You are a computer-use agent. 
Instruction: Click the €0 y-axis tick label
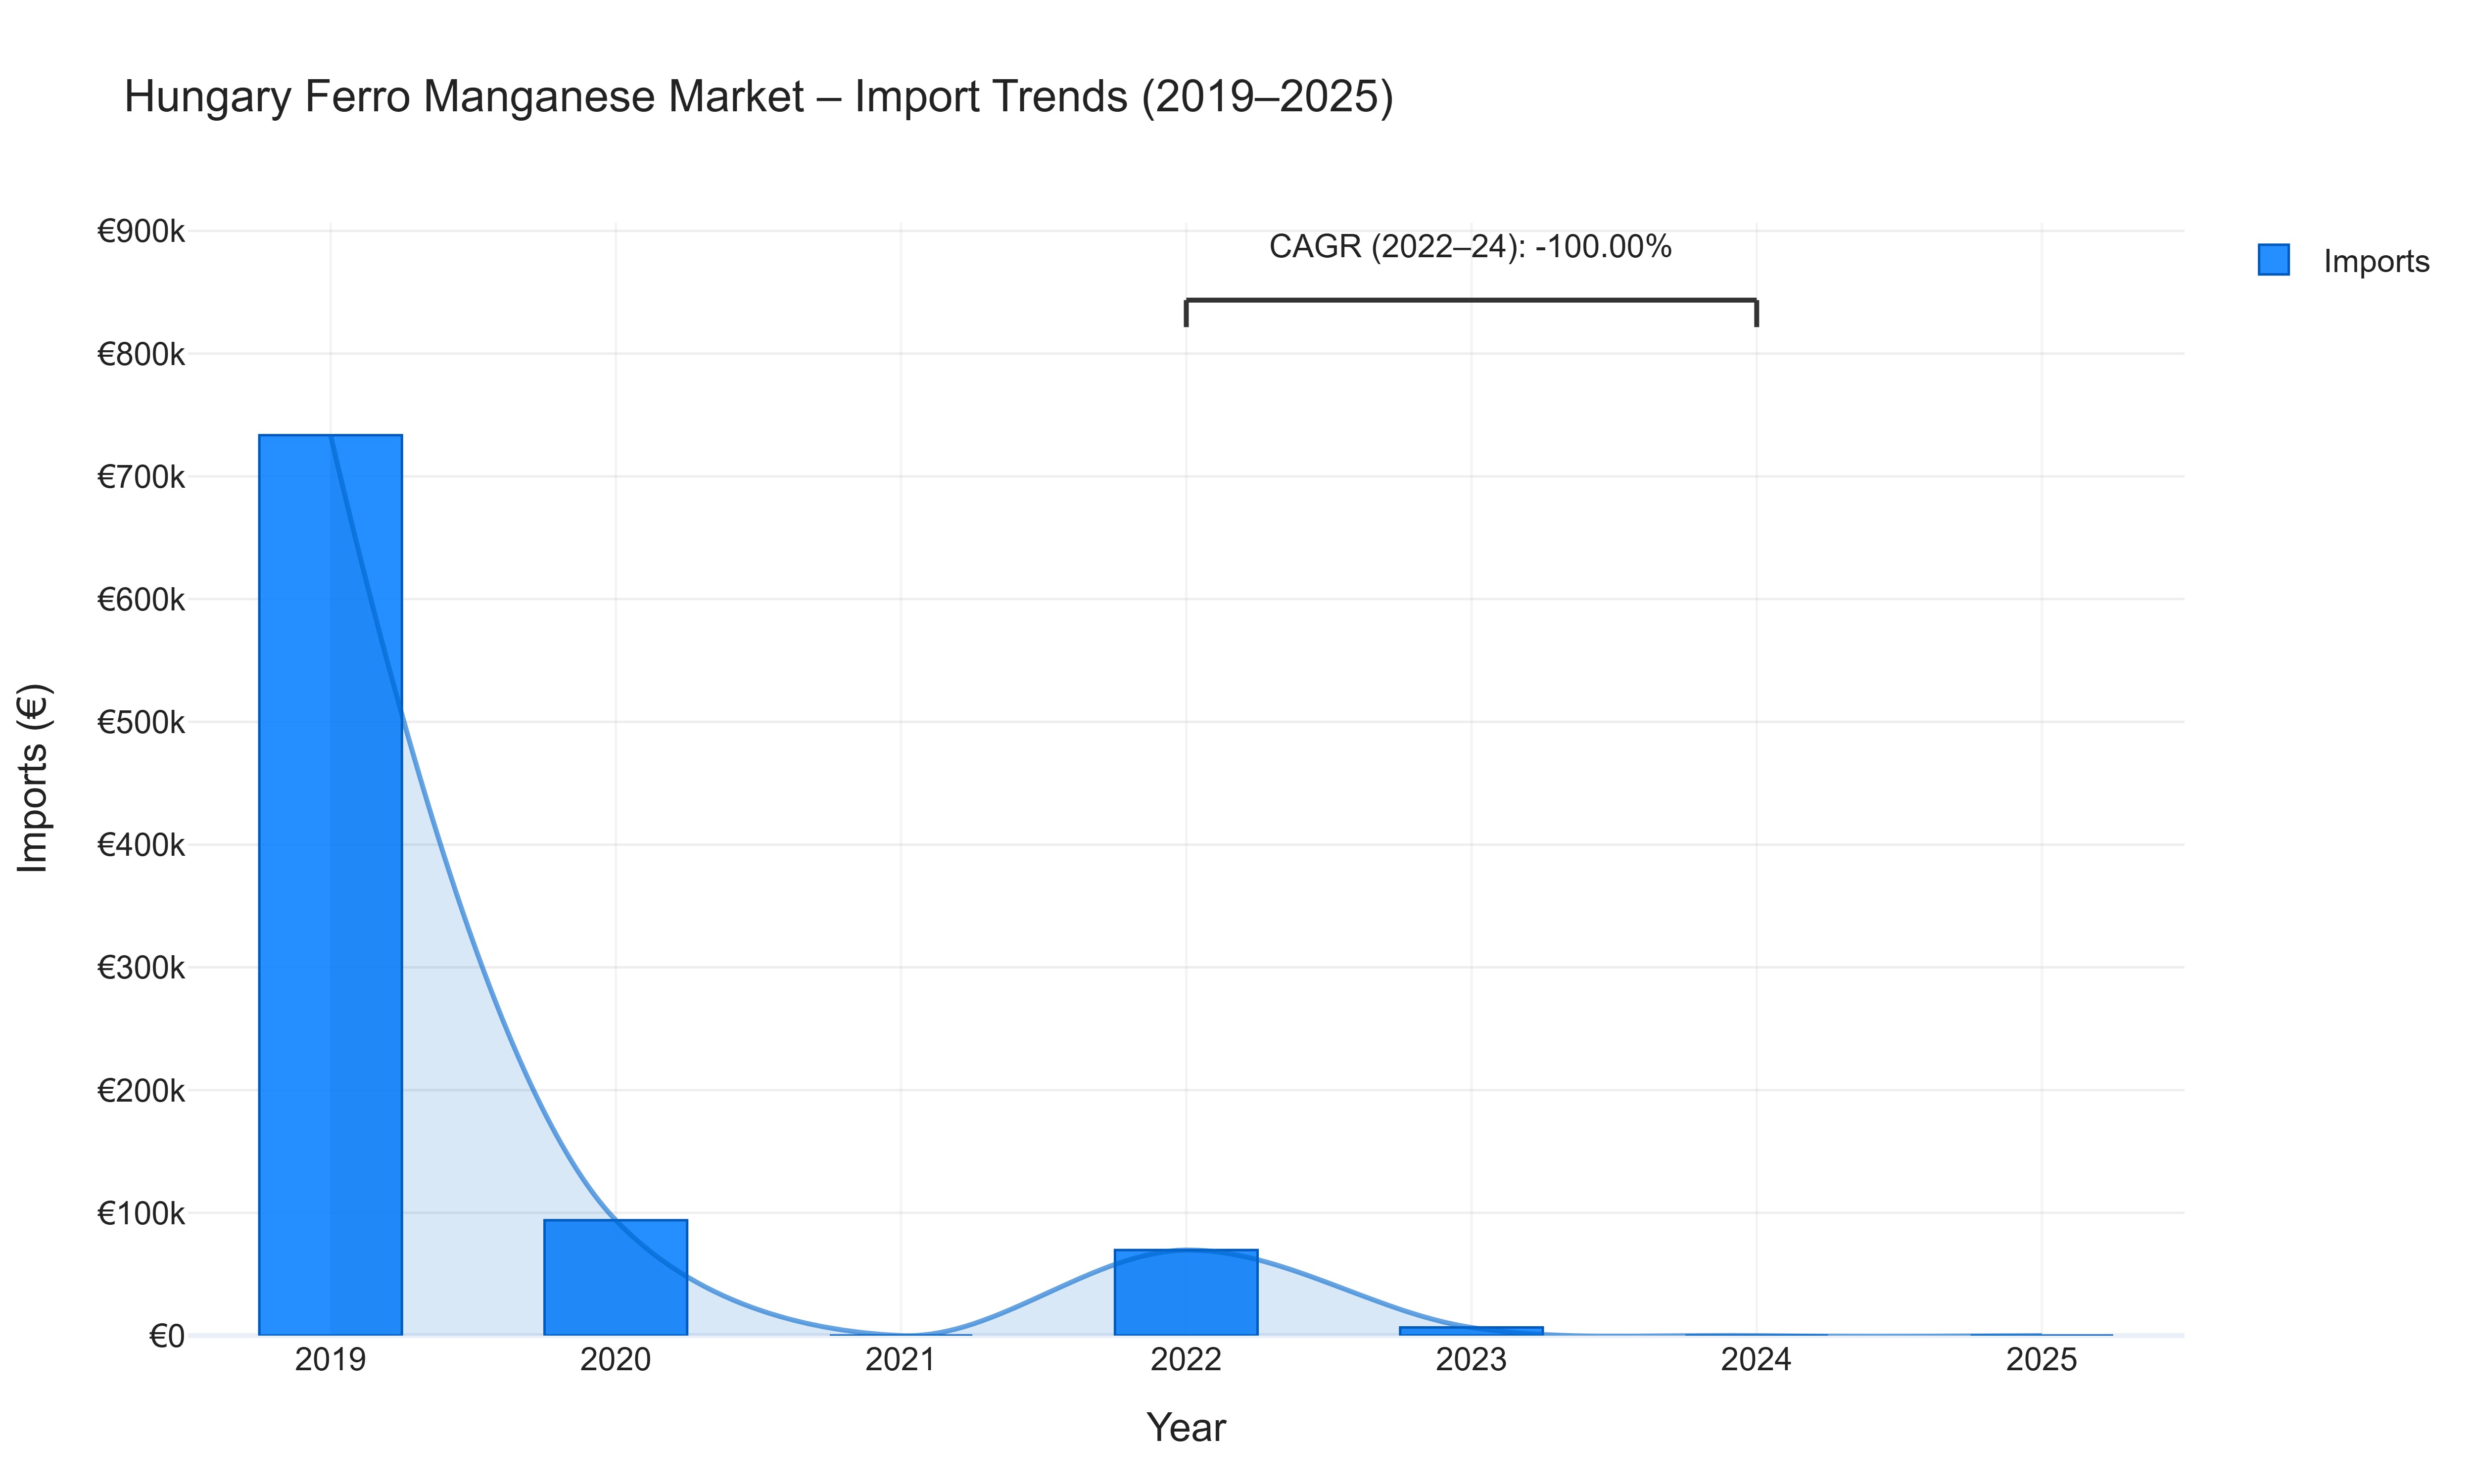167,1336
